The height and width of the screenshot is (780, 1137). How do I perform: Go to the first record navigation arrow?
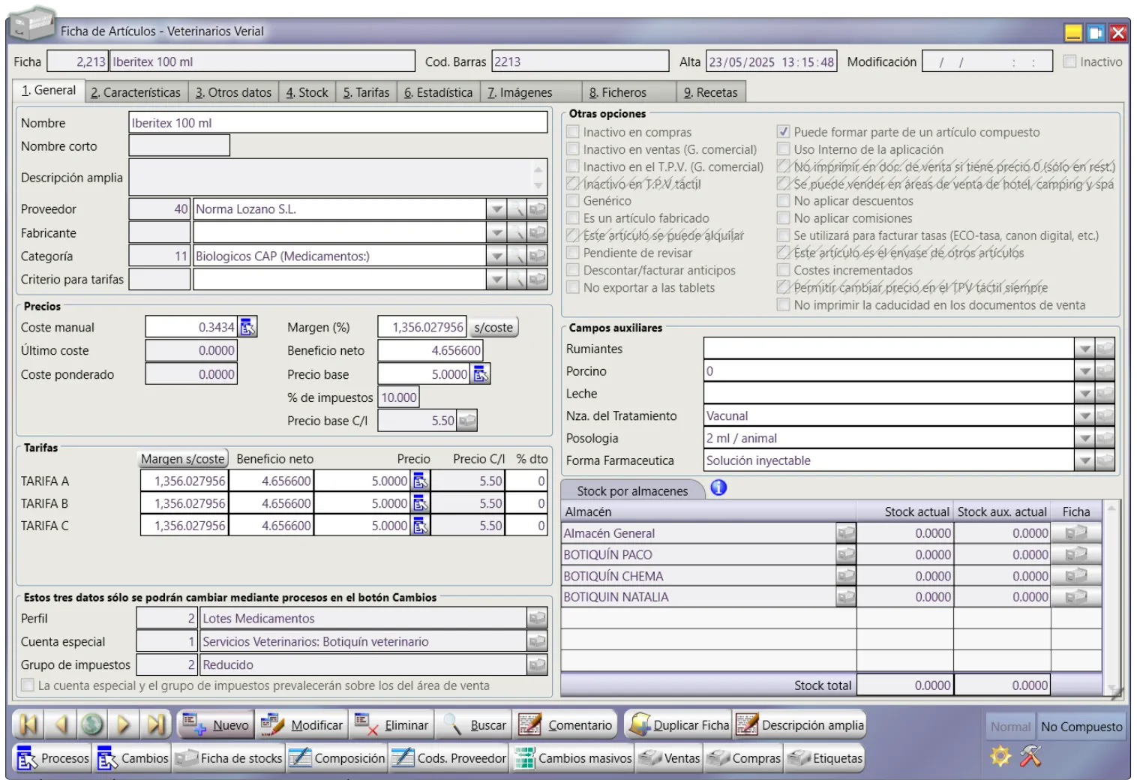pos(28,724)
